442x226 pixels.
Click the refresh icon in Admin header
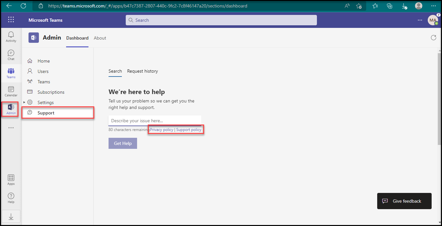click(x=433, y=38)
